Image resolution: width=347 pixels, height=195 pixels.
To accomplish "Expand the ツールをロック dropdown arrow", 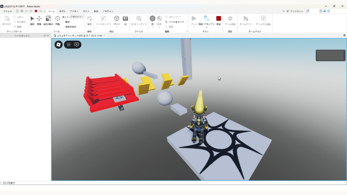I will tap(187, 22).
